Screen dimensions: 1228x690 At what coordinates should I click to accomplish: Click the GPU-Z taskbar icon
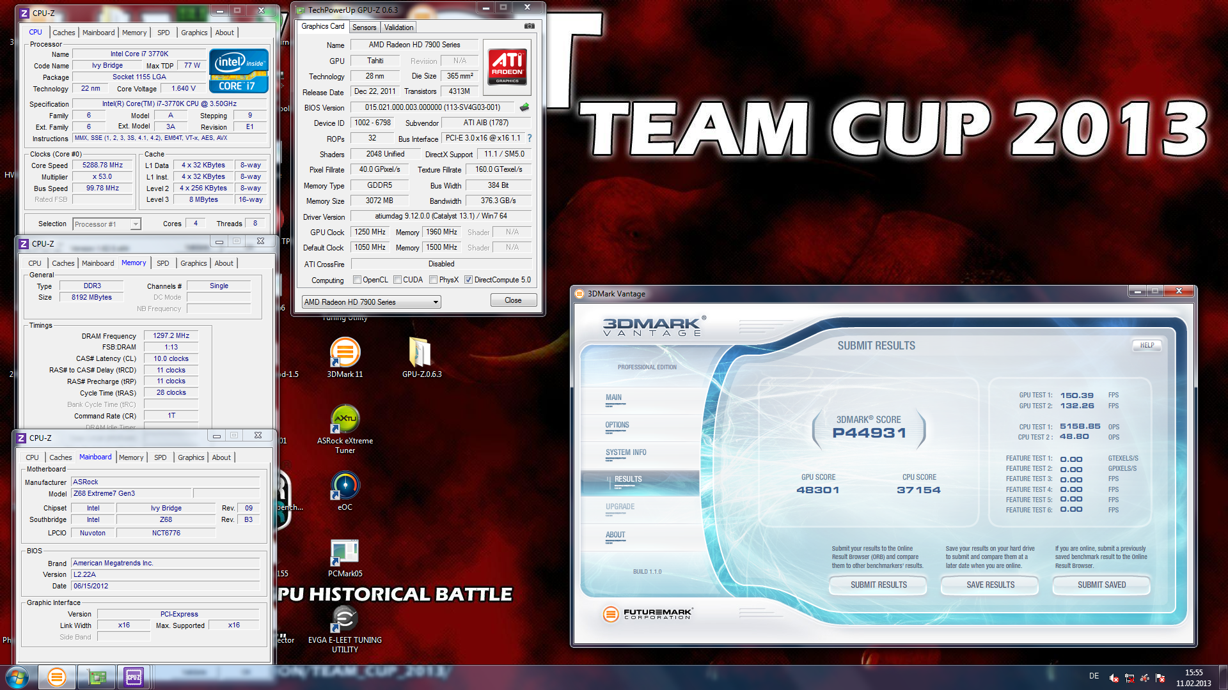click(x=96, y=677)
